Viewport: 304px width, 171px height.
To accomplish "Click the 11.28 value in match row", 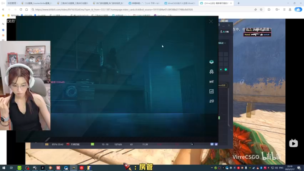I will pyautogui.click(x=145, y=144).
